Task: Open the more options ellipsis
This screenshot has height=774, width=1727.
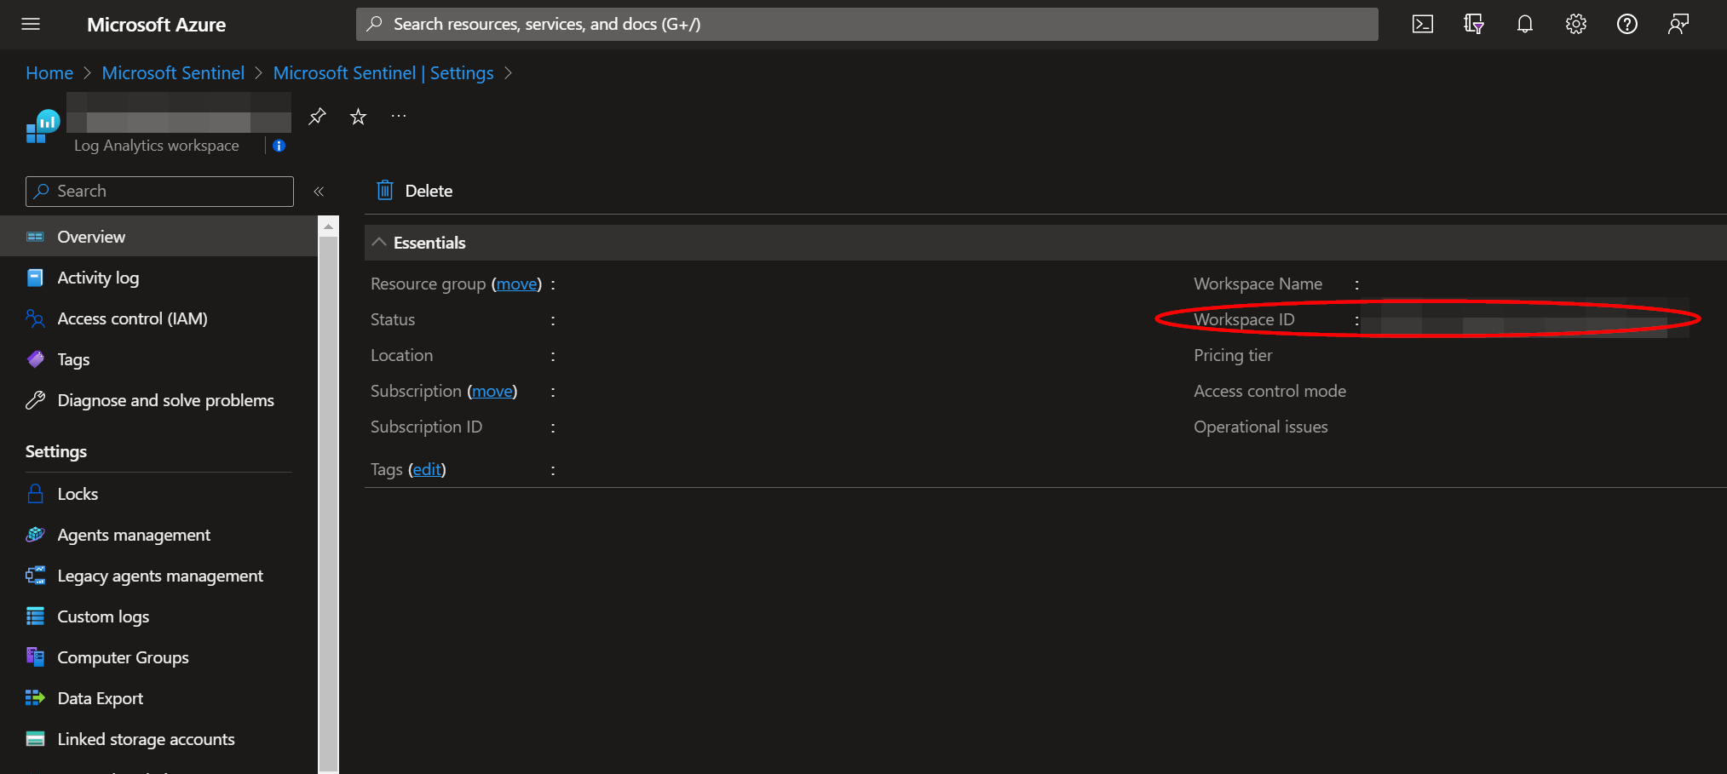Action: pos(399,116)
